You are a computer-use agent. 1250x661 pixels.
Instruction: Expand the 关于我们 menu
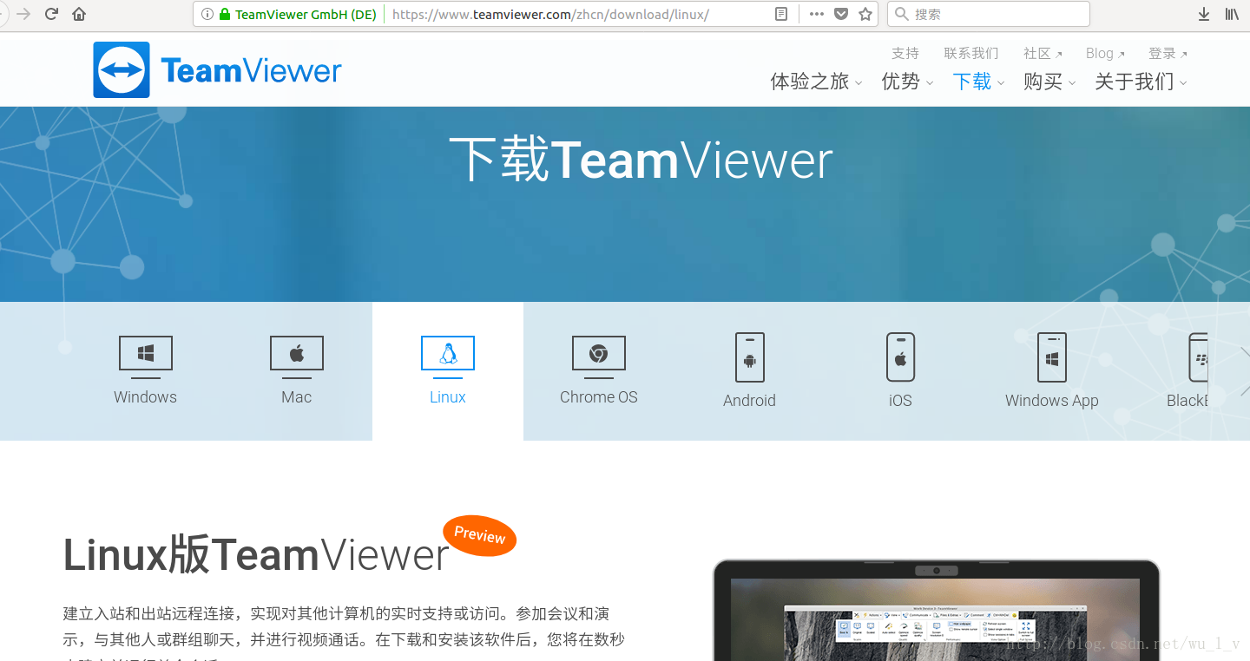1141,82
